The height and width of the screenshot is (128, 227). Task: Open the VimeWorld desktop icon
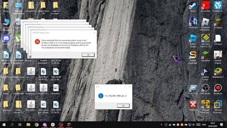(218, 6)
